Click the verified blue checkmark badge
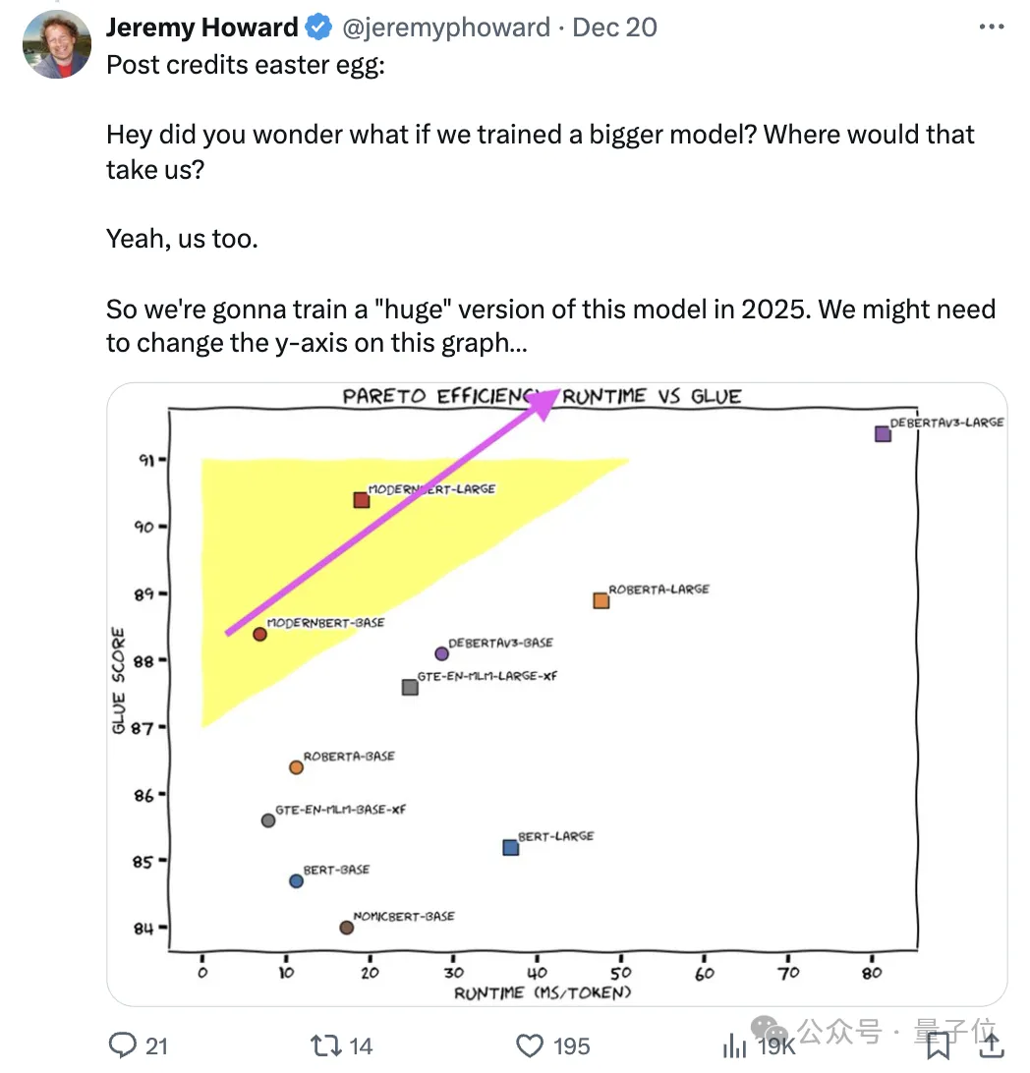1030x1073 pixels. click(x=318, y=28)
